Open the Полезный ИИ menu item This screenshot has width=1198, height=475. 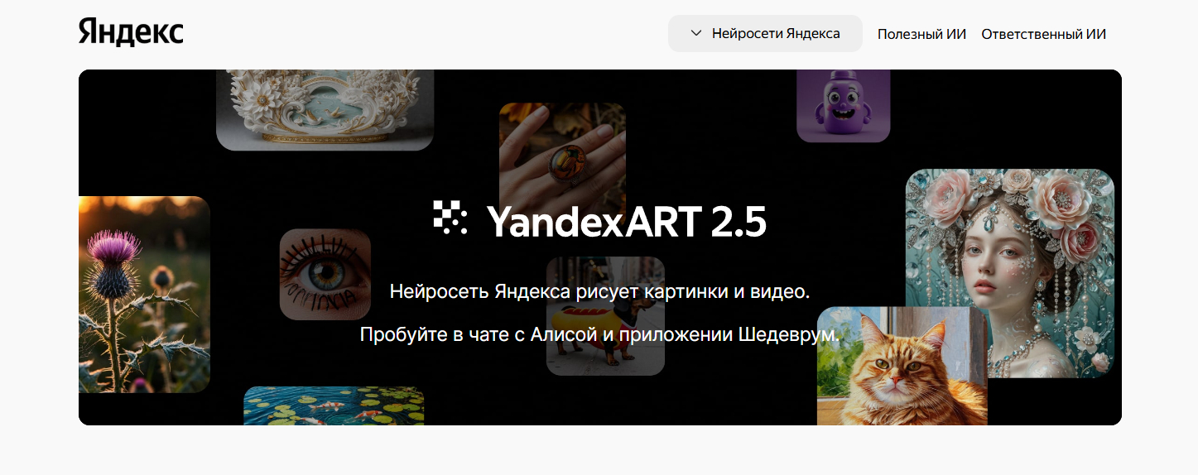(921, 34)
